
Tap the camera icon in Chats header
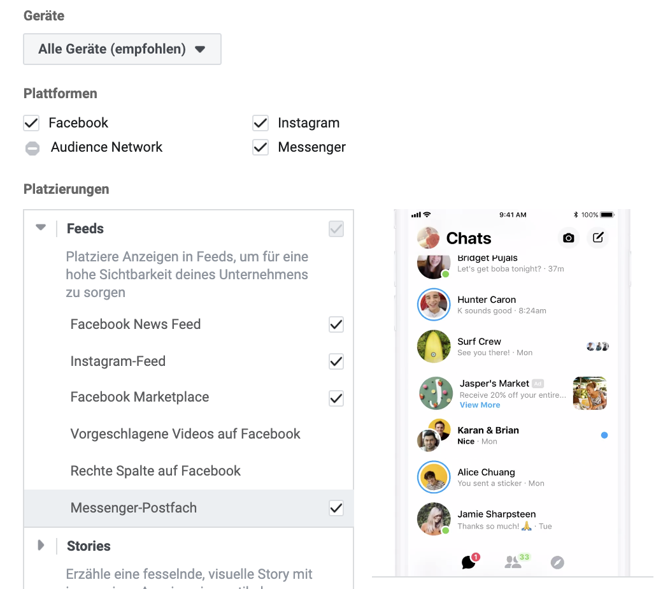[568, 238]
